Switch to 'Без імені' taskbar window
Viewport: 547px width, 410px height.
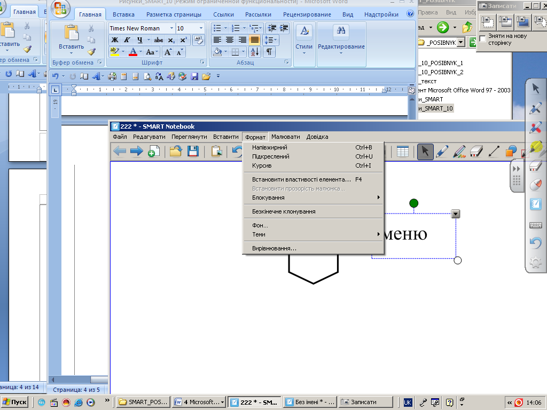pyautogui.click(x=310, y=402)
